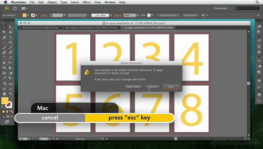The image size is (263, 149).
Task: Select the Blend tool
Action: click(x=10, y=78)
